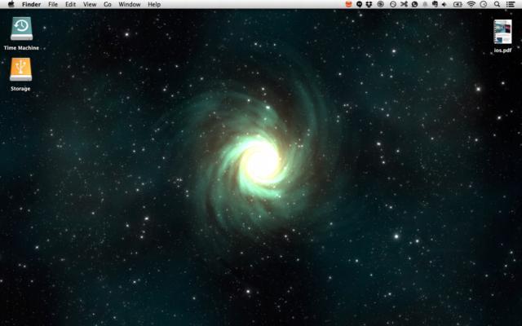This screenshot has width=522, height=326.
Task: Open the Apple menu
Action: tap(9, 4)
